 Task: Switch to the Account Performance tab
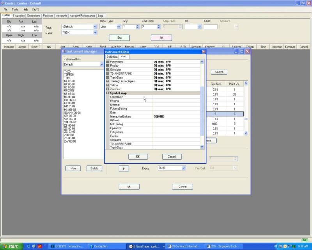(82, 16)
